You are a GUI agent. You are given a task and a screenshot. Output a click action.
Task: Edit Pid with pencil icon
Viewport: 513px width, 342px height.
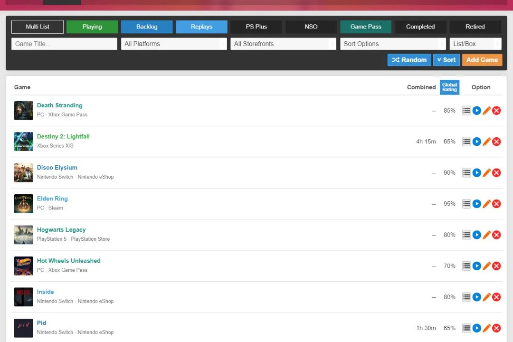pos(486,328)
